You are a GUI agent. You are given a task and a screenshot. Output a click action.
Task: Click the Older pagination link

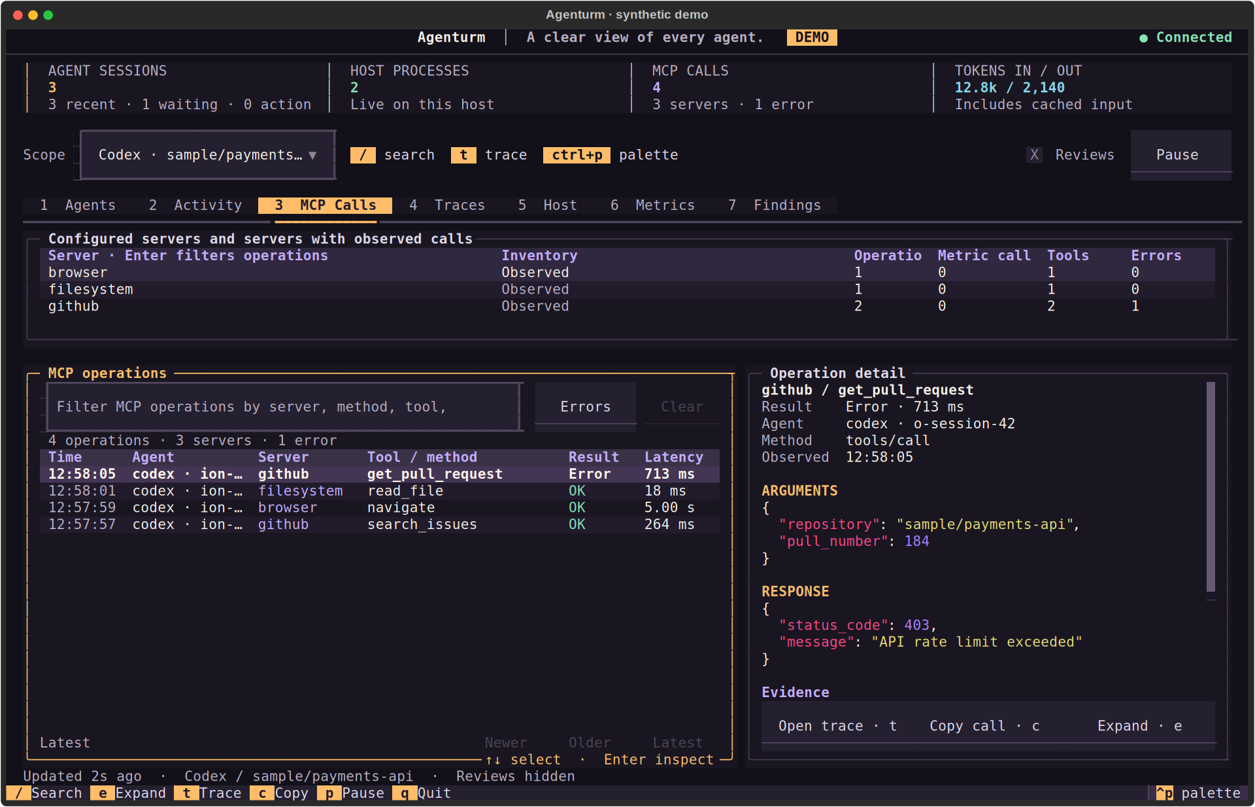(590, 743)
